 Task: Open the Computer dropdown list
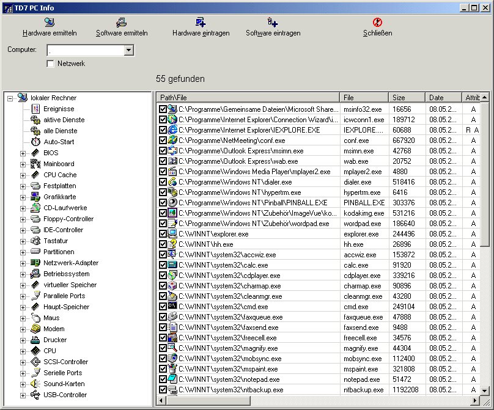[x=128, y=49]
